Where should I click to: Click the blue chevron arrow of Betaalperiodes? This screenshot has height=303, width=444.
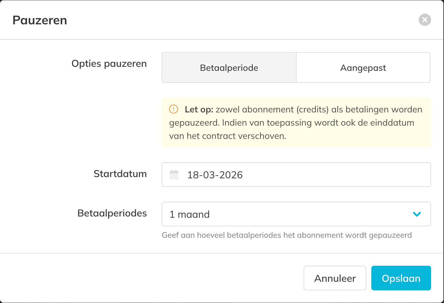[417, 214]
